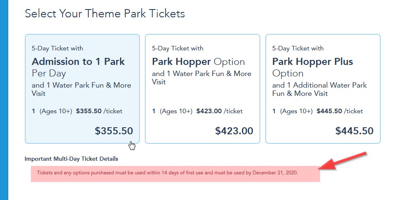
Task: Click the bold Park Hopper Plus title text
Action: [x=312, y=62]
